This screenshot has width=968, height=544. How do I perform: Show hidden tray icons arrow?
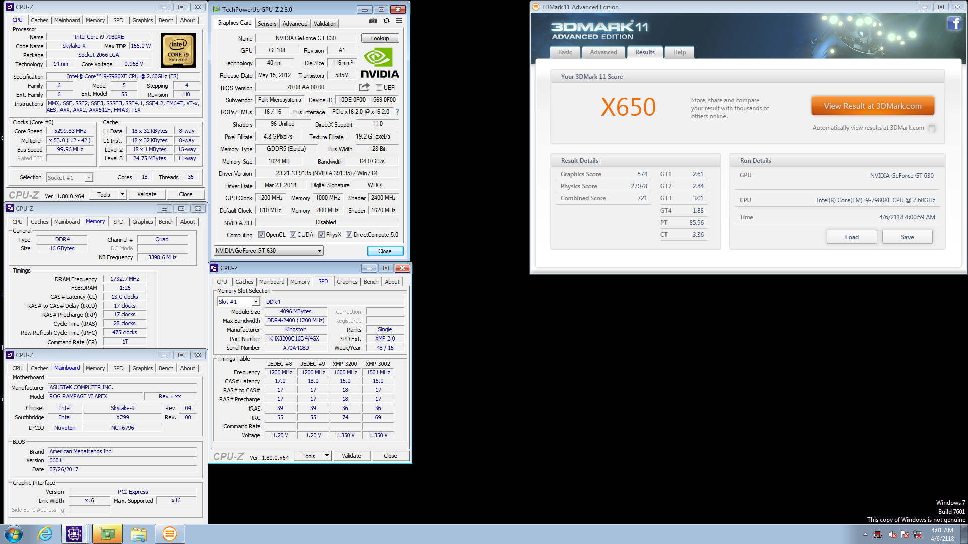click(x=865, y=535)
